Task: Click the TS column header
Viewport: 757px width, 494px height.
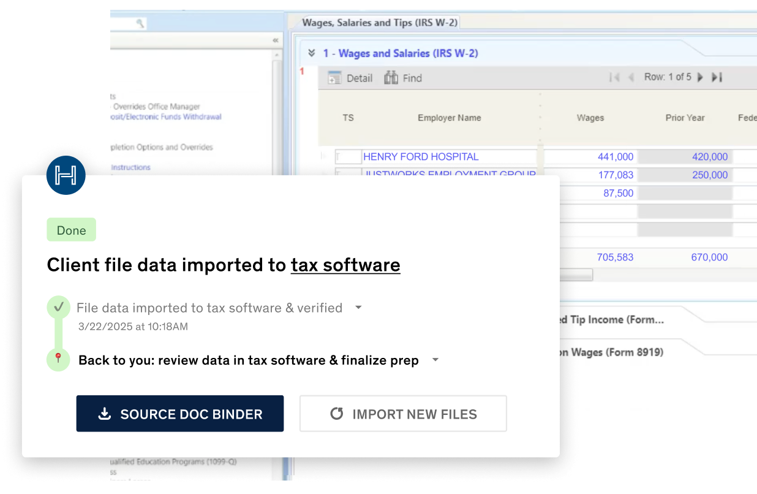Action: click(348, 118)
